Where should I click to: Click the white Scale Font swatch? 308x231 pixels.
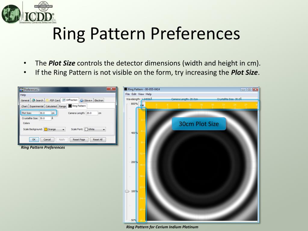(86, 129)
